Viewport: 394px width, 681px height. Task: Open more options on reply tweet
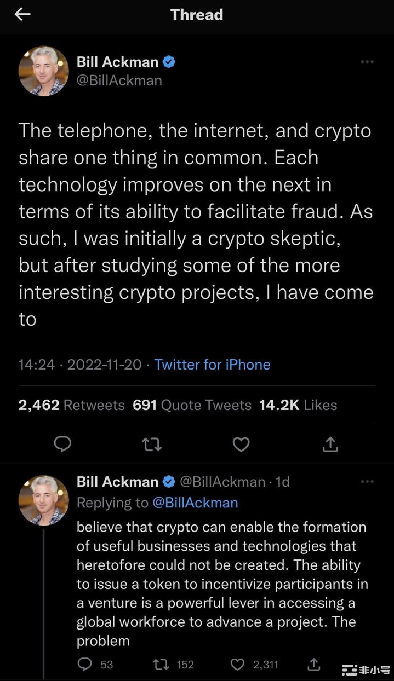(367, 482)
